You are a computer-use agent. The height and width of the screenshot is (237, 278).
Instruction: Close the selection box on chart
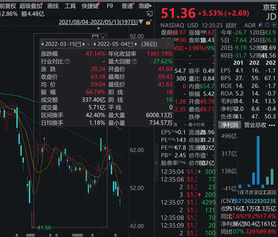[103, 36]
